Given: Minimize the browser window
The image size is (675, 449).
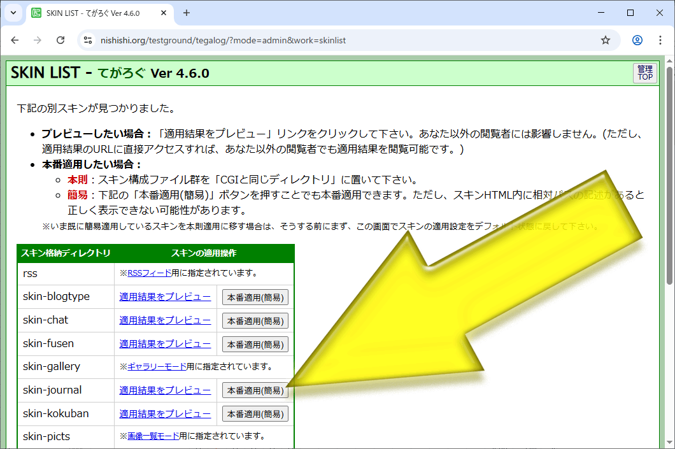Looking at the screenshot, I should [x=601, y=13].
